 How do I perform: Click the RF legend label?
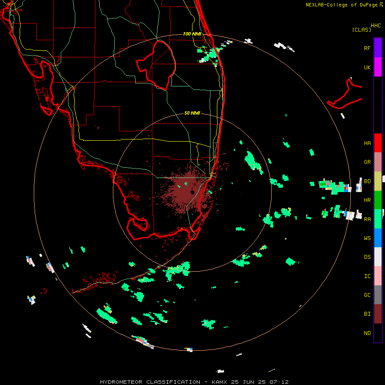(367, 48)
